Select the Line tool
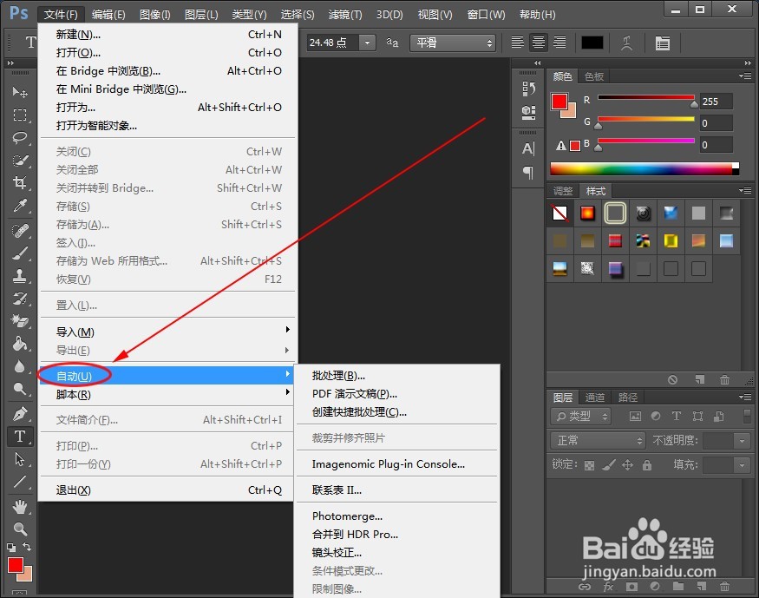759x598 pixels. click(x=19, y=482)
